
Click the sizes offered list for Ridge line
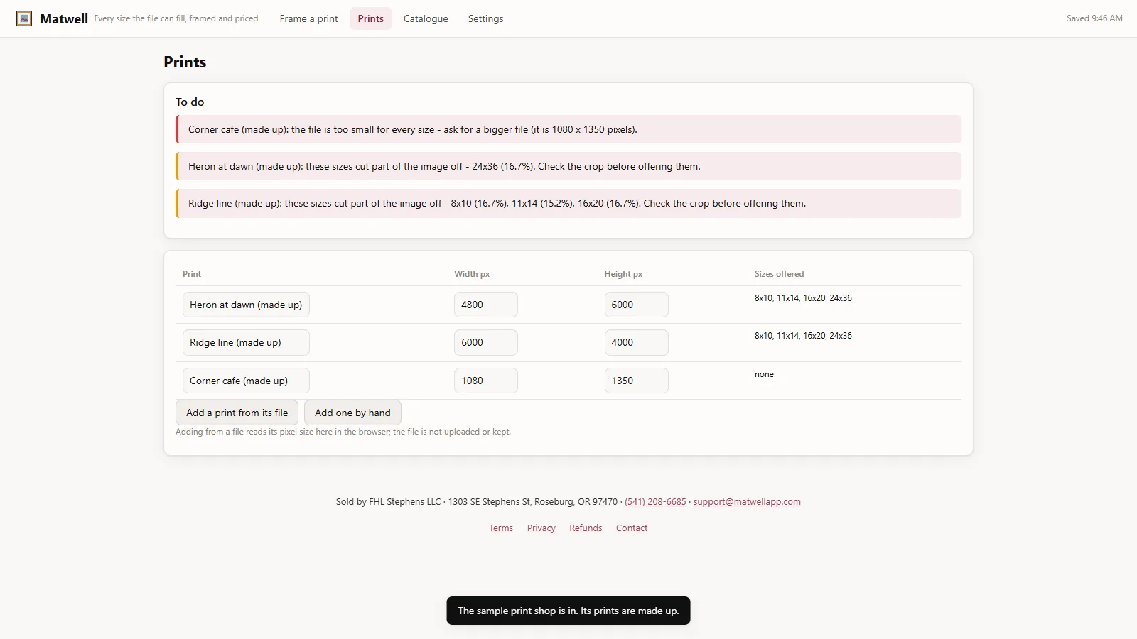point(803,336)
